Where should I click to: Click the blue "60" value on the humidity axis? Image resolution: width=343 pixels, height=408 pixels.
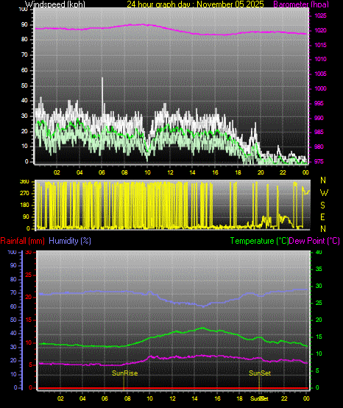[13, 306]
